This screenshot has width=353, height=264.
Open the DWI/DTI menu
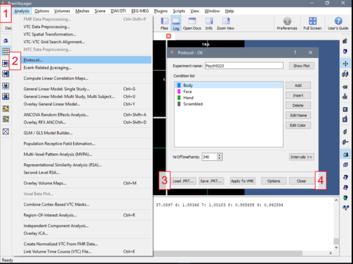pyautogui.click(x=118, y=11)
